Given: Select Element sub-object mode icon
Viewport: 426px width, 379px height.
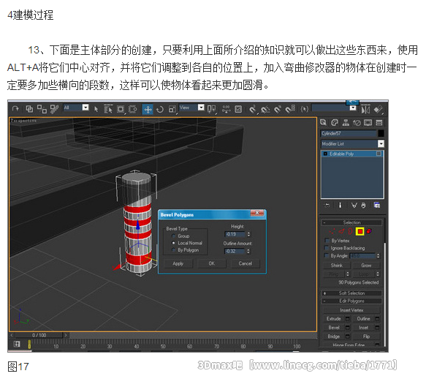Looking at the screenshot, I should tap(369, 231).
